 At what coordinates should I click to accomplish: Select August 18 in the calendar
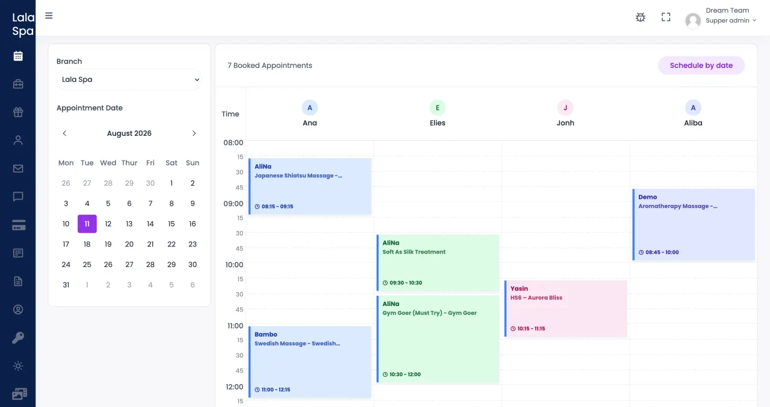[x=87, y=244]
